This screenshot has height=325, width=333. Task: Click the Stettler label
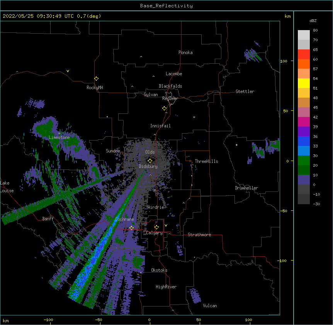click(x=245, y=91)
